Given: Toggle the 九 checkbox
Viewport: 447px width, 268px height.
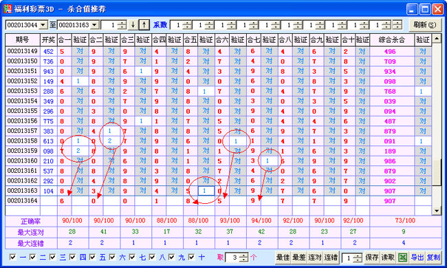Looking at the screenshot, I should [x=172, y=257].
